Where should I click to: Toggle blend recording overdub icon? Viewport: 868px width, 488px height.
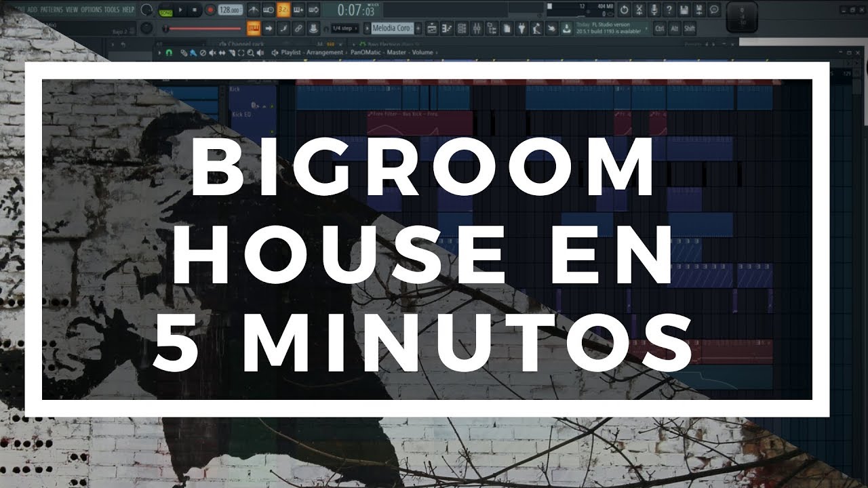pyautogui.click(x=298, y=10)
